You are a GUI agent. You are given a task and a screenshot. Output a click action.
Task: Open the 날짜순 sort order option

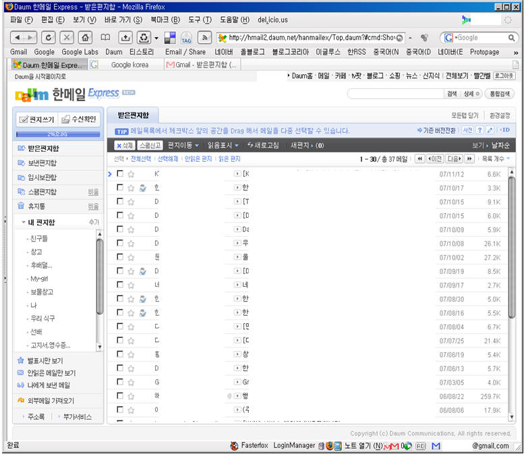click(500, 146)
